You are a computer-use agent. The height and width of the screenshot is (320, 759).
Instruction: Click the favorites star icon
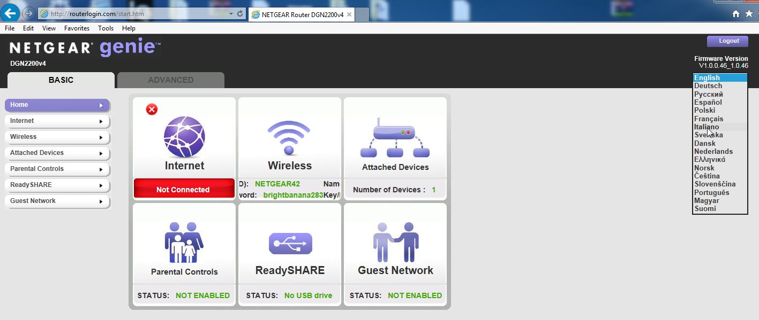(749, 12)
